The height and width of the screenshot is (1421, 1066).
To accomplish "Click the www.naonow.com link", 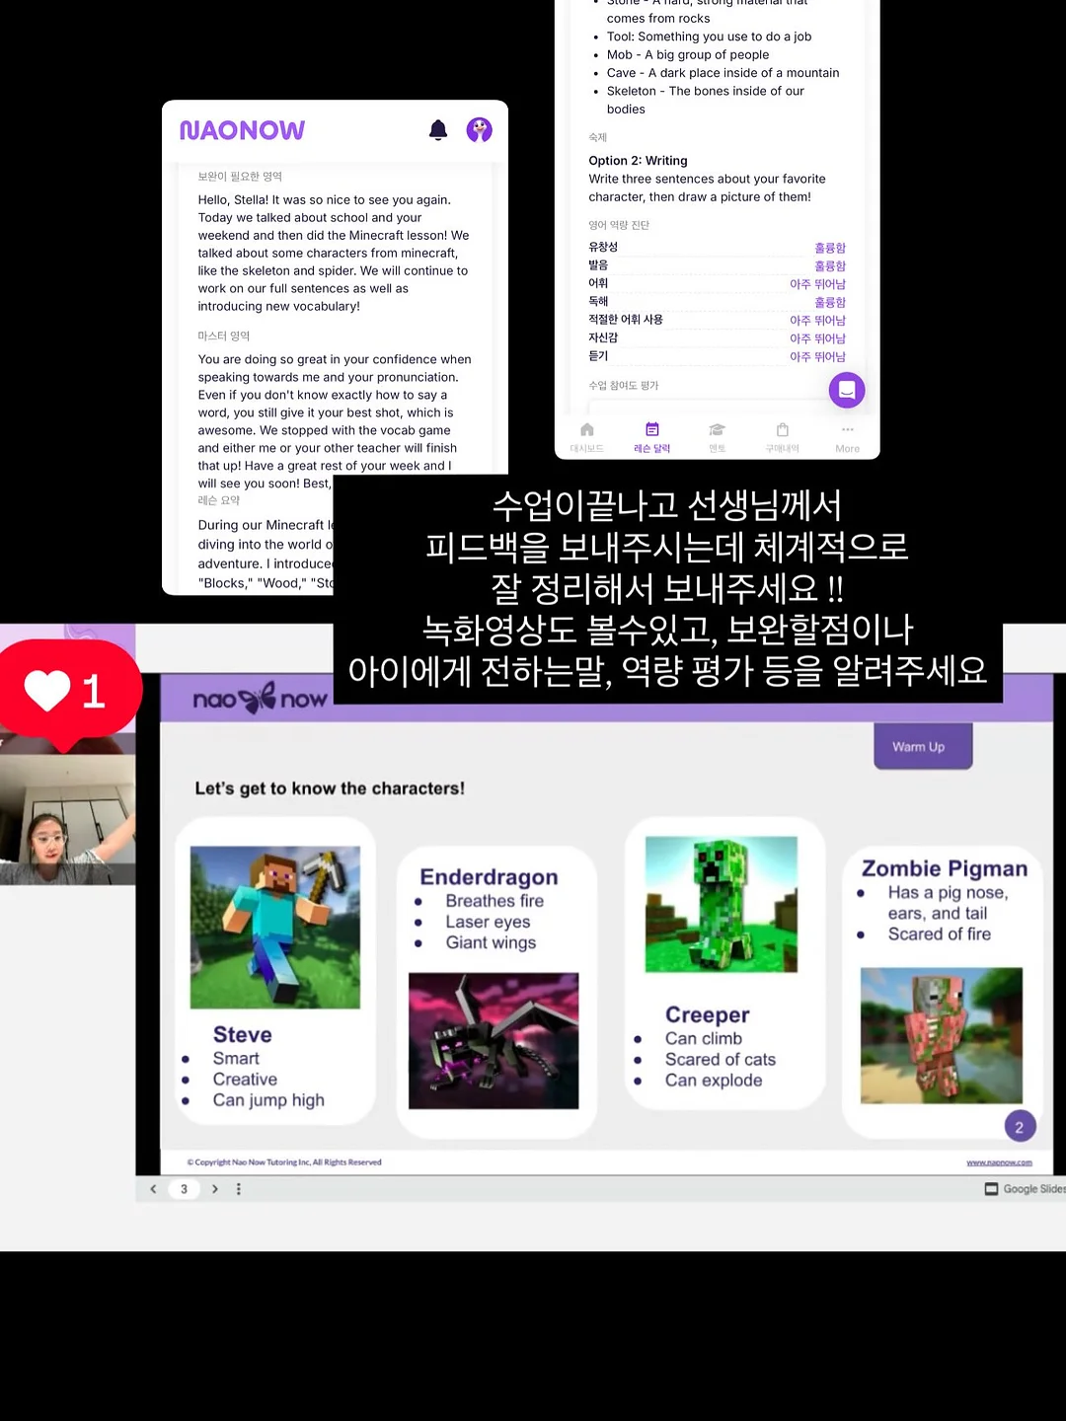I will pyautogui.click(x=999, y=1162).
